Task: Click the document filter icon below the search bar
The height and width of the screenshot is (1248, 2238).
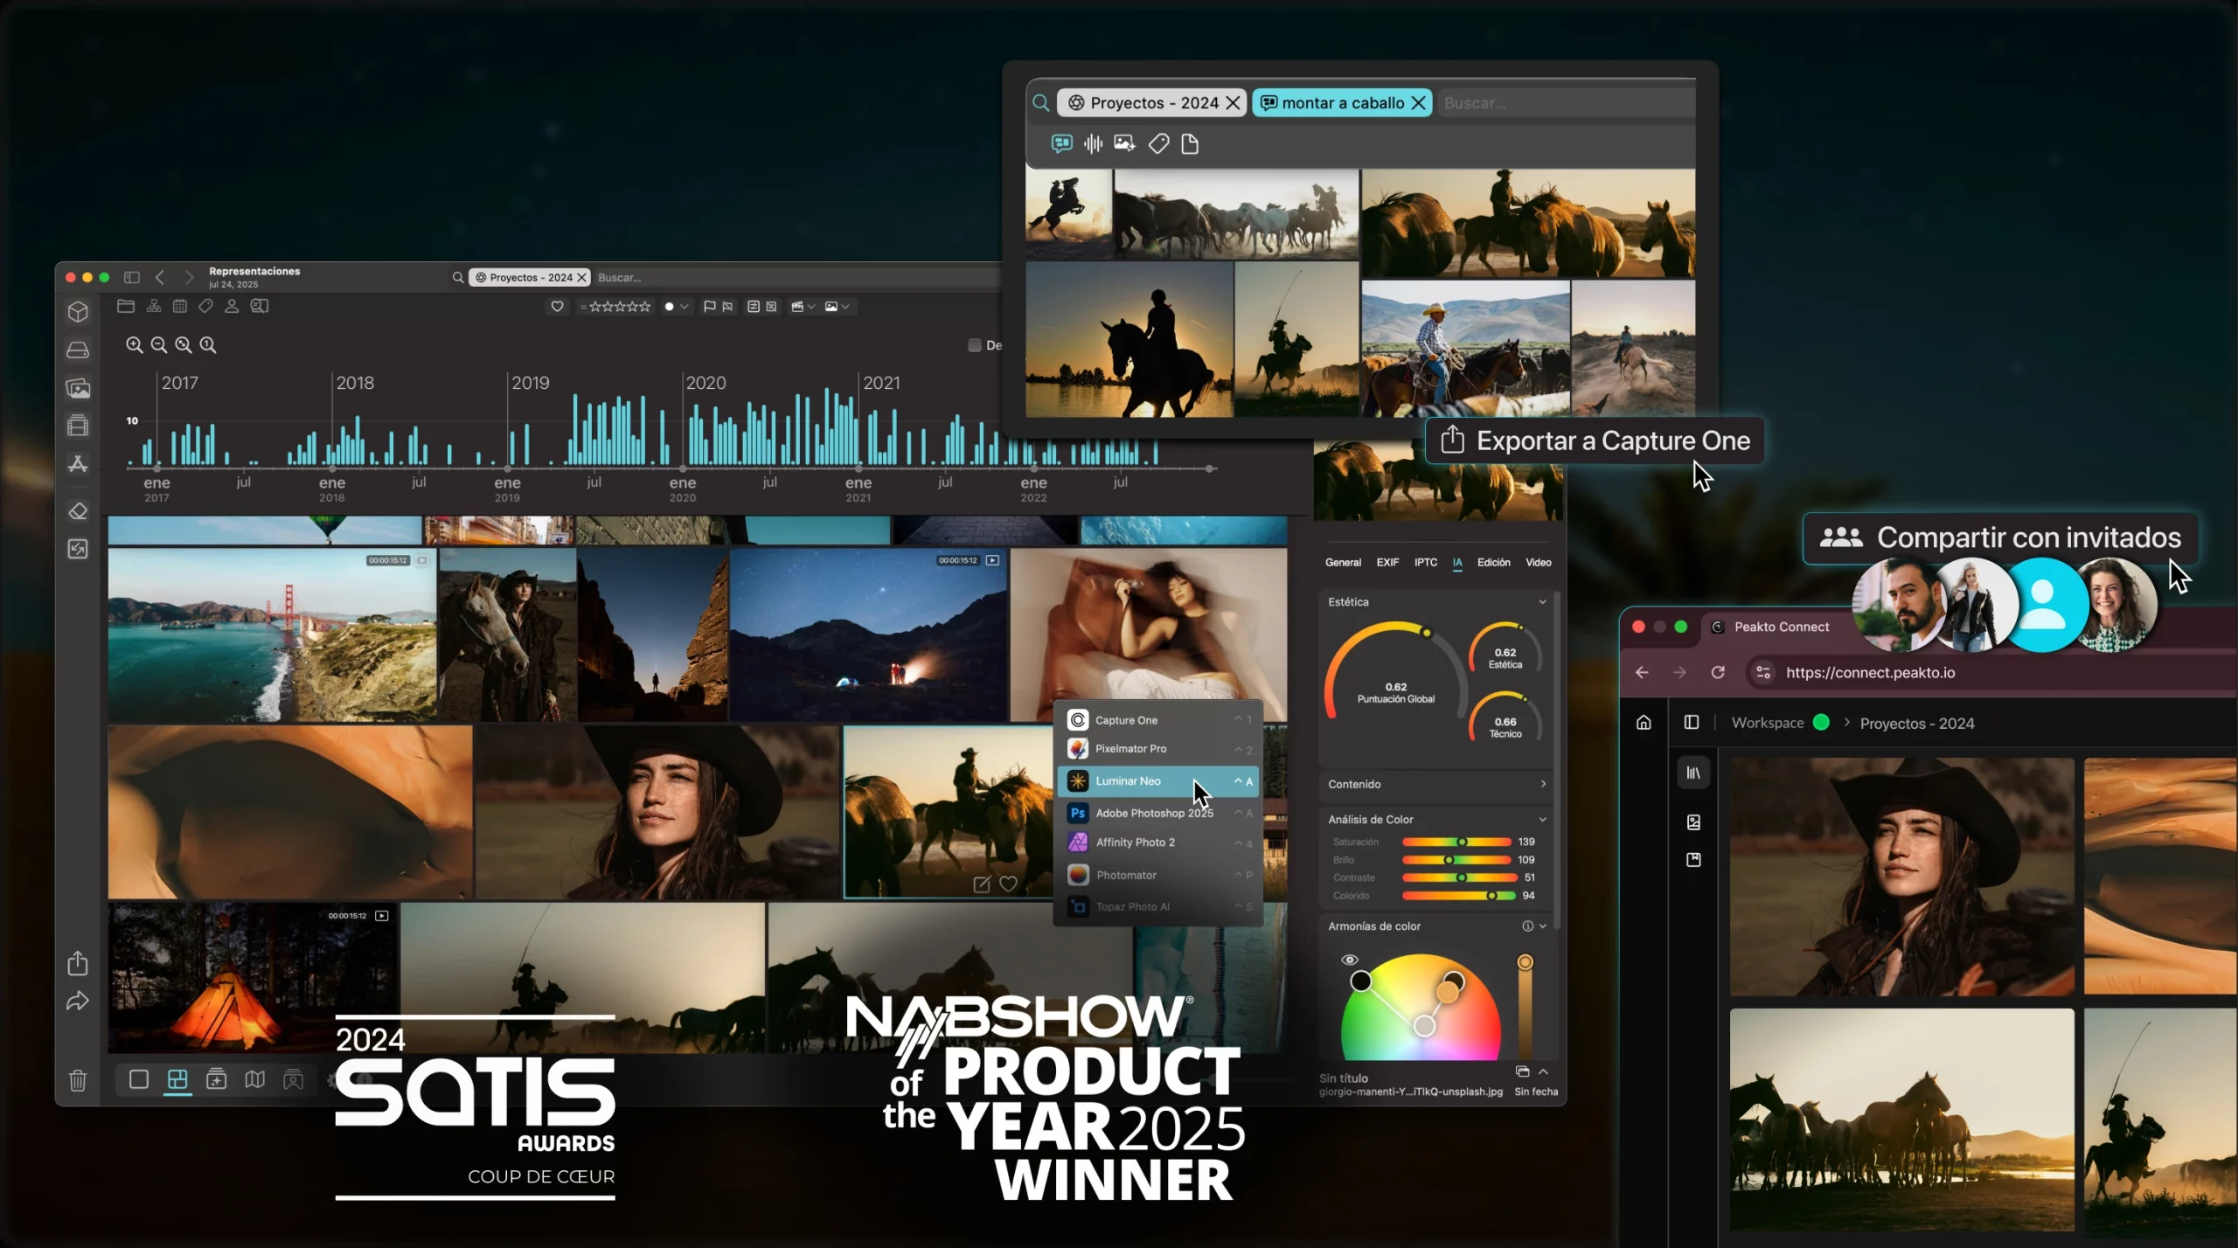Action: pyautogui.click(x=1189, y=143)
